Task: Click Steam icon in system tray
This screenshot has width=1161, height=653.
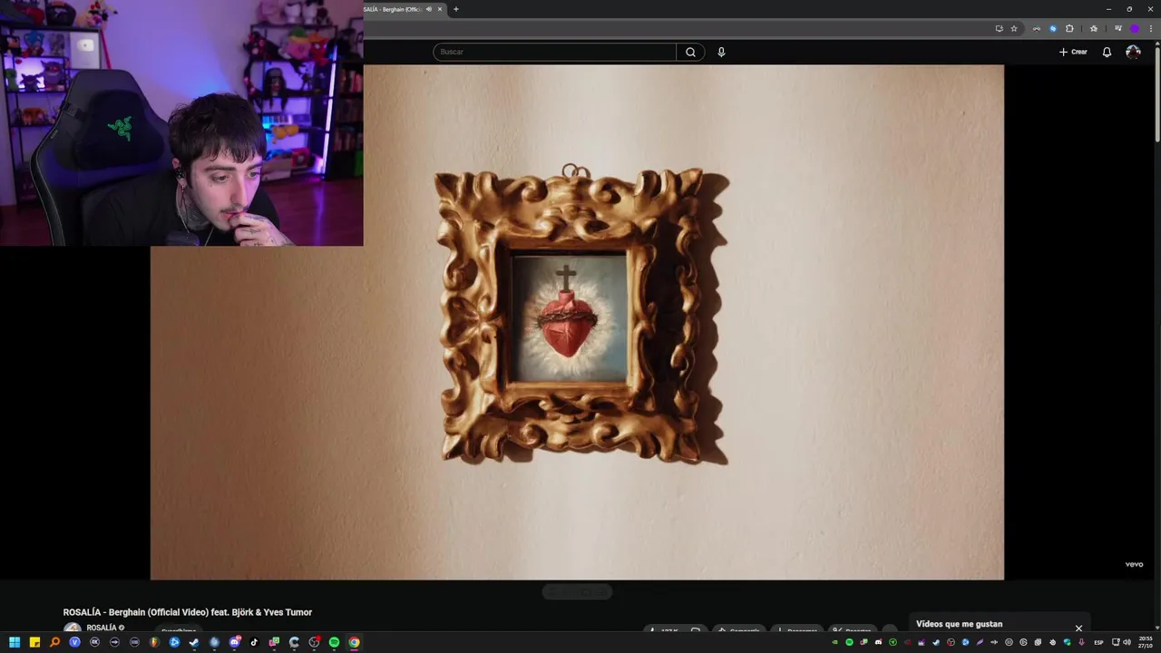Action: 936,642
